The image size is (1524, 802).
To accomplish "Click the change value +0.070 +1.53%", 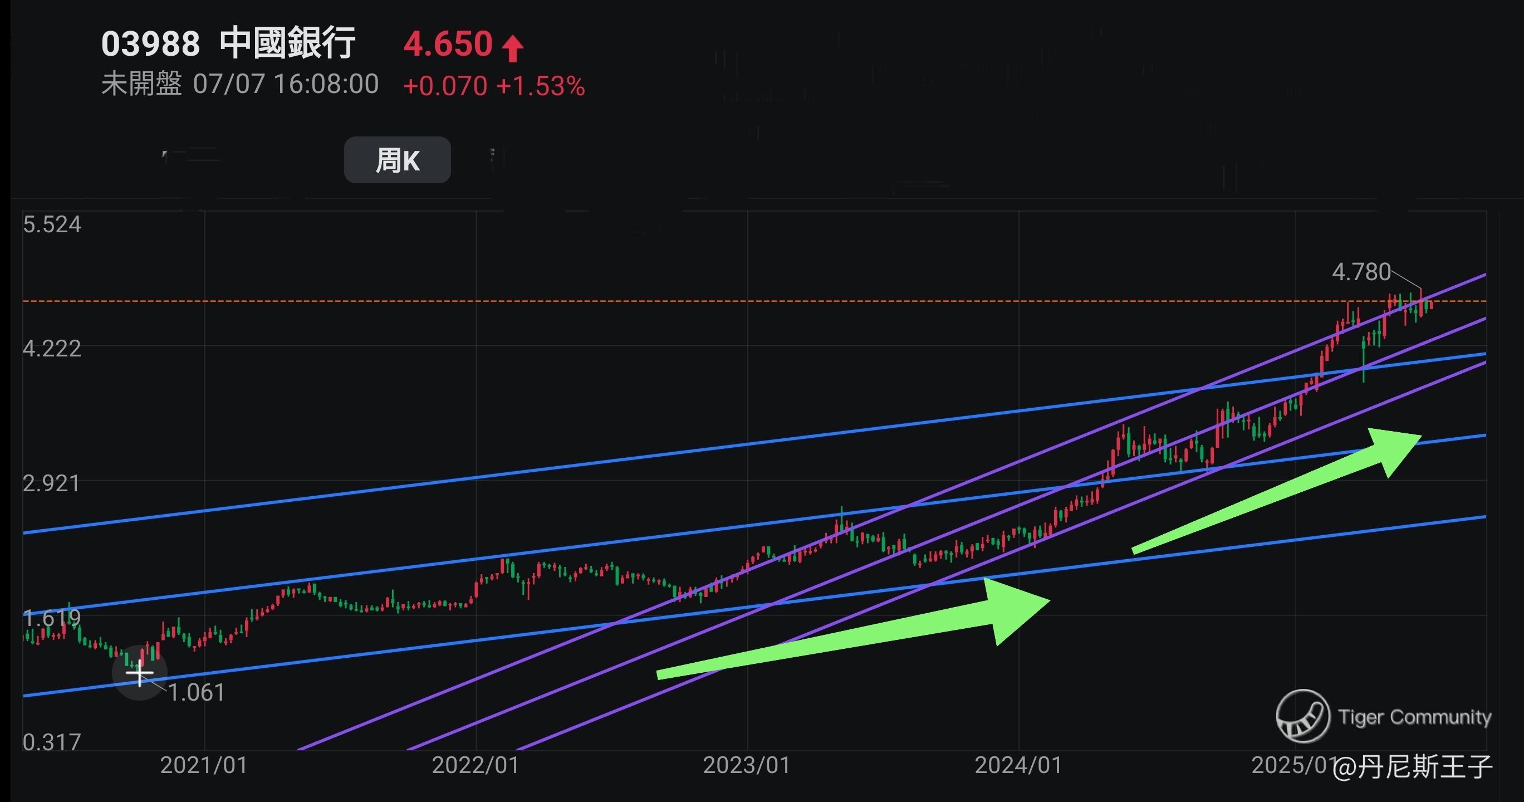I will click(494, 86).
